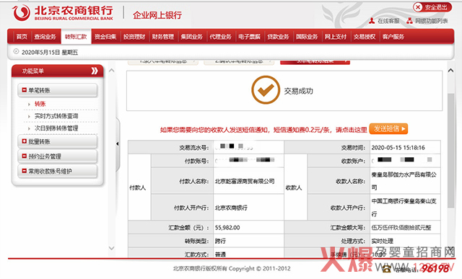Open 交易授权 menu item
The height and width of the screenshot is (279, 462).
click(x=365, y=37)
